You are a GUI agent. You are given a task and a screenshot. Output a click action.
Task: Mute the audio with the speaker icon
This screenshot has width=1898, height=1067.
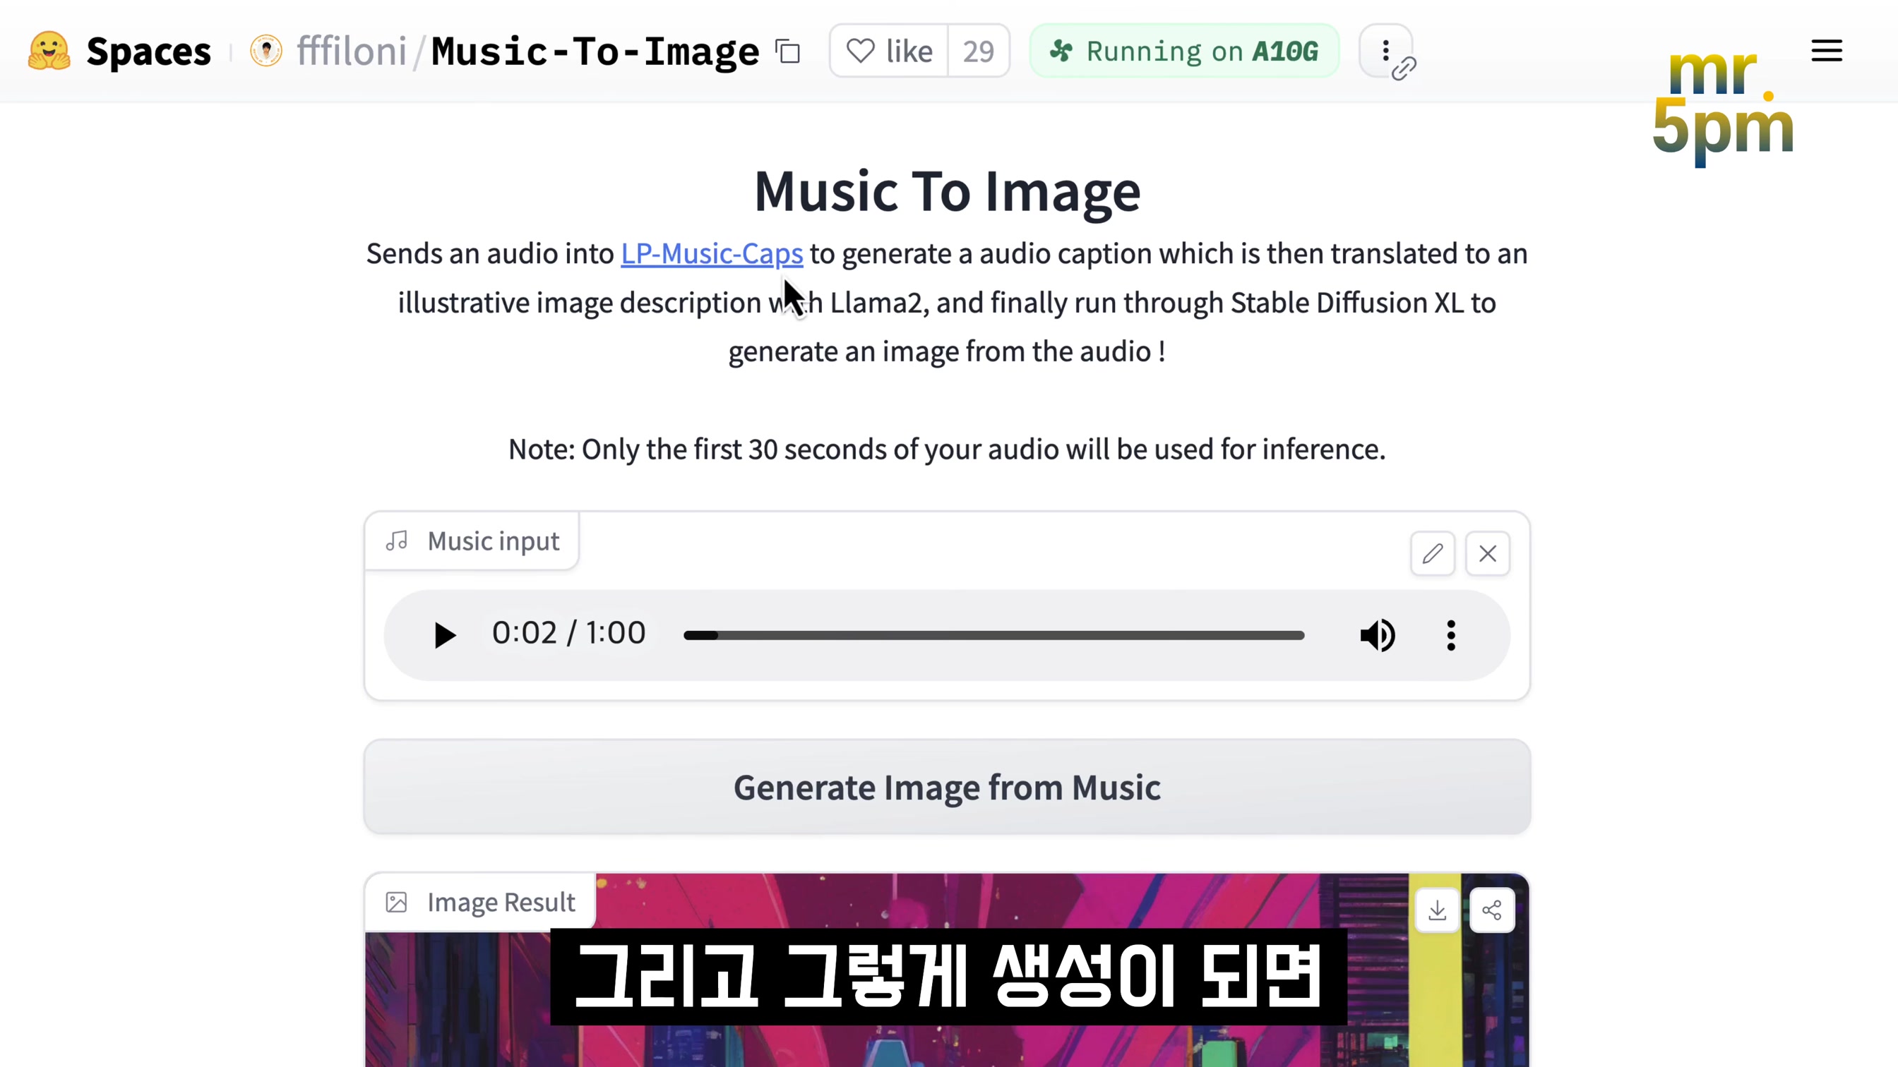[x=1377, y=634]
